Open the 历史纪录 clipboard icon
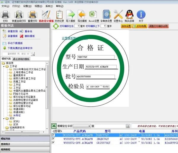 [59, 14]
